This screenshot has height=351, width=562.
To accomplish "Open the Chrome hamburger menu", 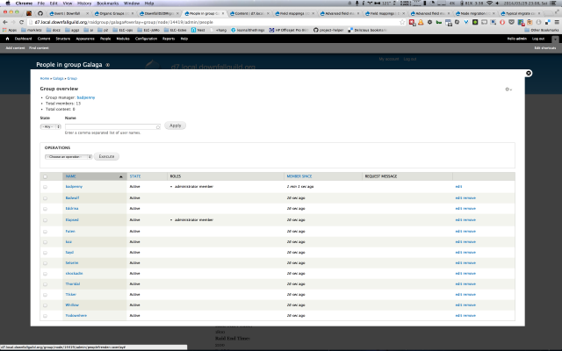I will click(557, 22).
